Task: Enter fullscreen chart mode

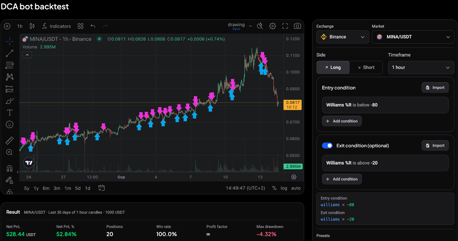Action: click(x=285, y=26)
